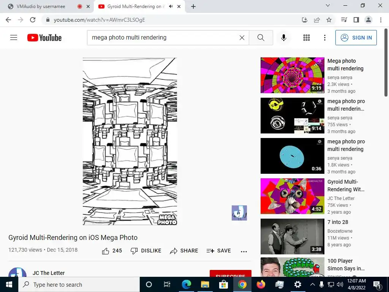
Task: Install app icon in address bar
Action: pyautogui.click(x=305, y=20)
